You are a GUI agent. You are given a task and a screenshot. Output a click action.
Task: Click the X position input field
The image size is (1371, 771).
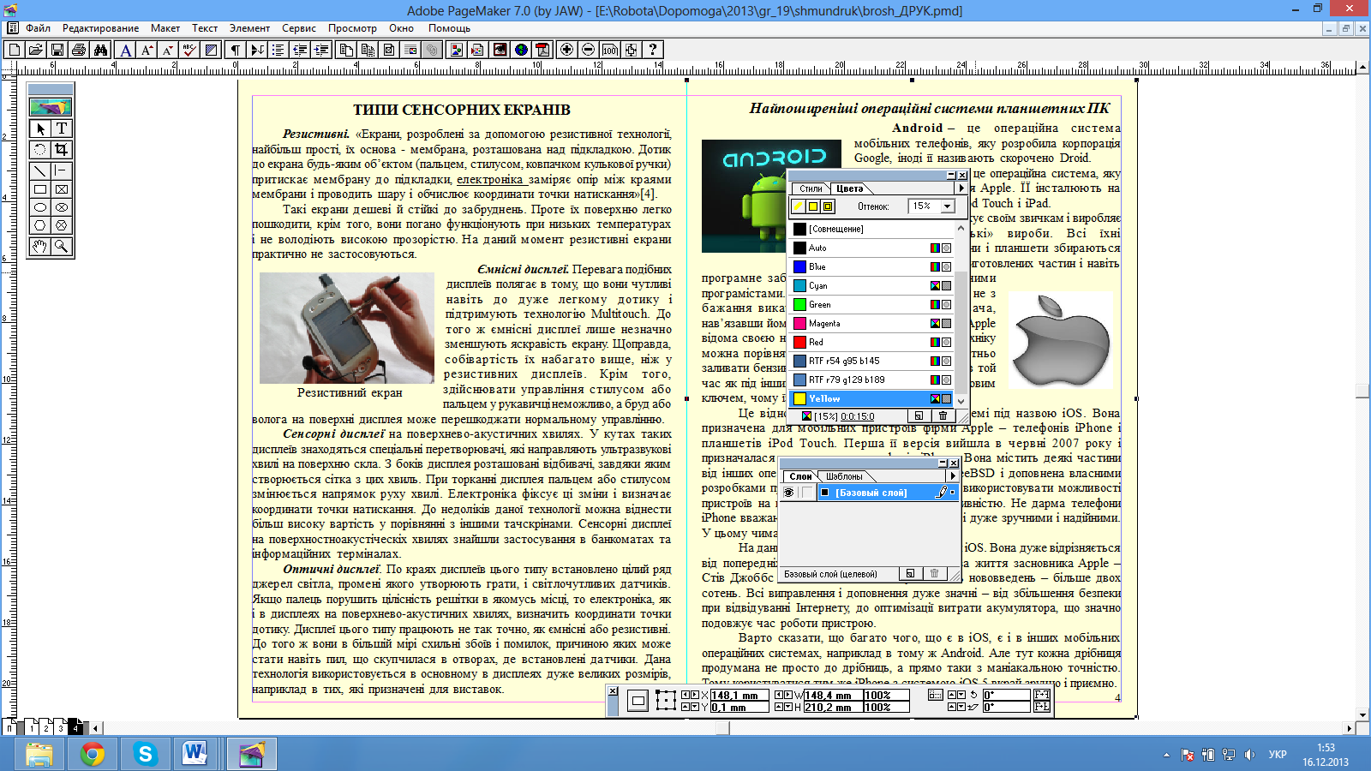[739, 696]
